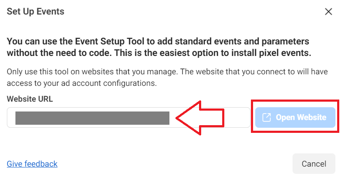Image resolution: width=341 pixels, height=176 pixels.
Task: Select the greyed-out URL in the field
Action: pos(92,118)
